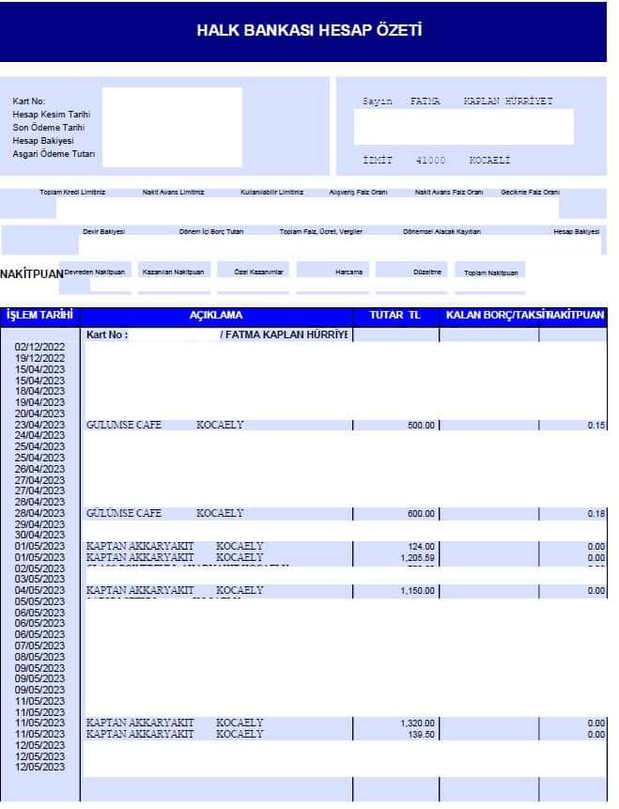Click 'KAPTAN AKKARYAKIT' in the 1,150.00 row
Viewport: 619px width, 809px height.
point(140,590)
